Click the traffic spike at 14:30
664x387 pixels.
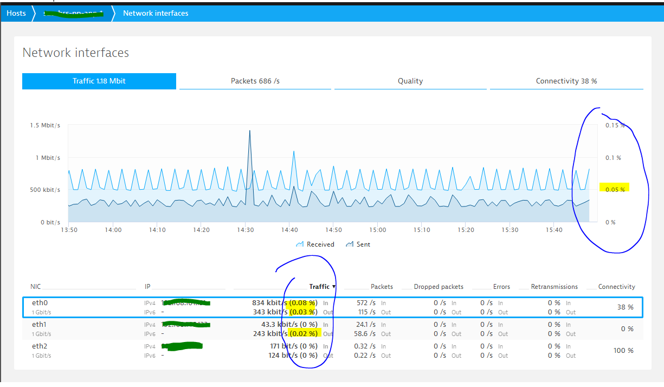[x=249, y=132]
